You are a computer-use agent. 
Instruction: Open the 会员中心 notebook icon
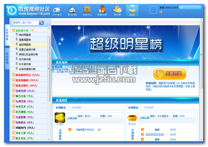[x=87, y=10]
